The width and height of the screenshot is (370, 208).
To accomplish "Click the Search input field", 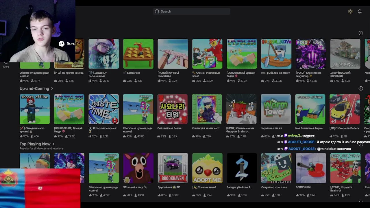I will (191, 11).
